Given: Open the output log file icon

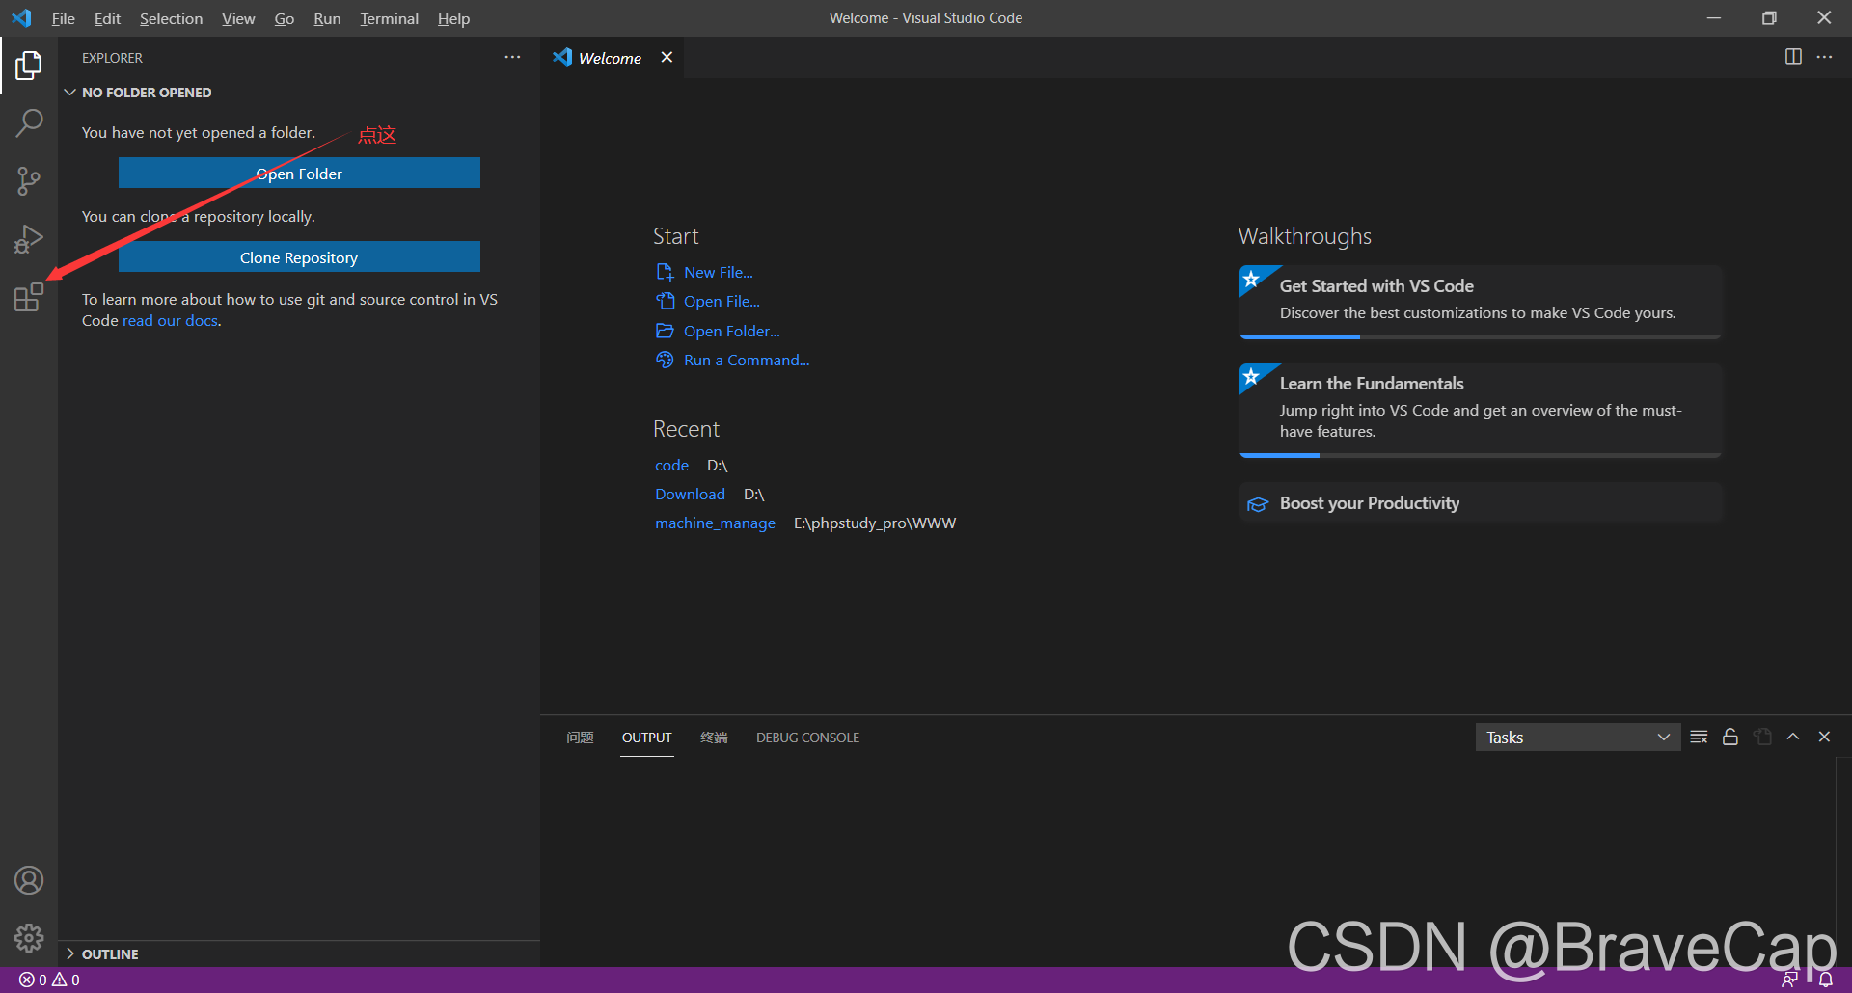Looking at the screenshot, I should pos(1762,738).
